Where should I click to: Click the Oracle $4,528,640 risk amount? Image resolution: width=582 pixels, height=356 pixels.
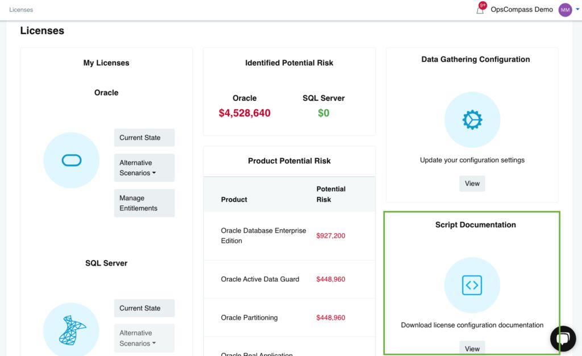pyautogui.click(x=244, y=113)
